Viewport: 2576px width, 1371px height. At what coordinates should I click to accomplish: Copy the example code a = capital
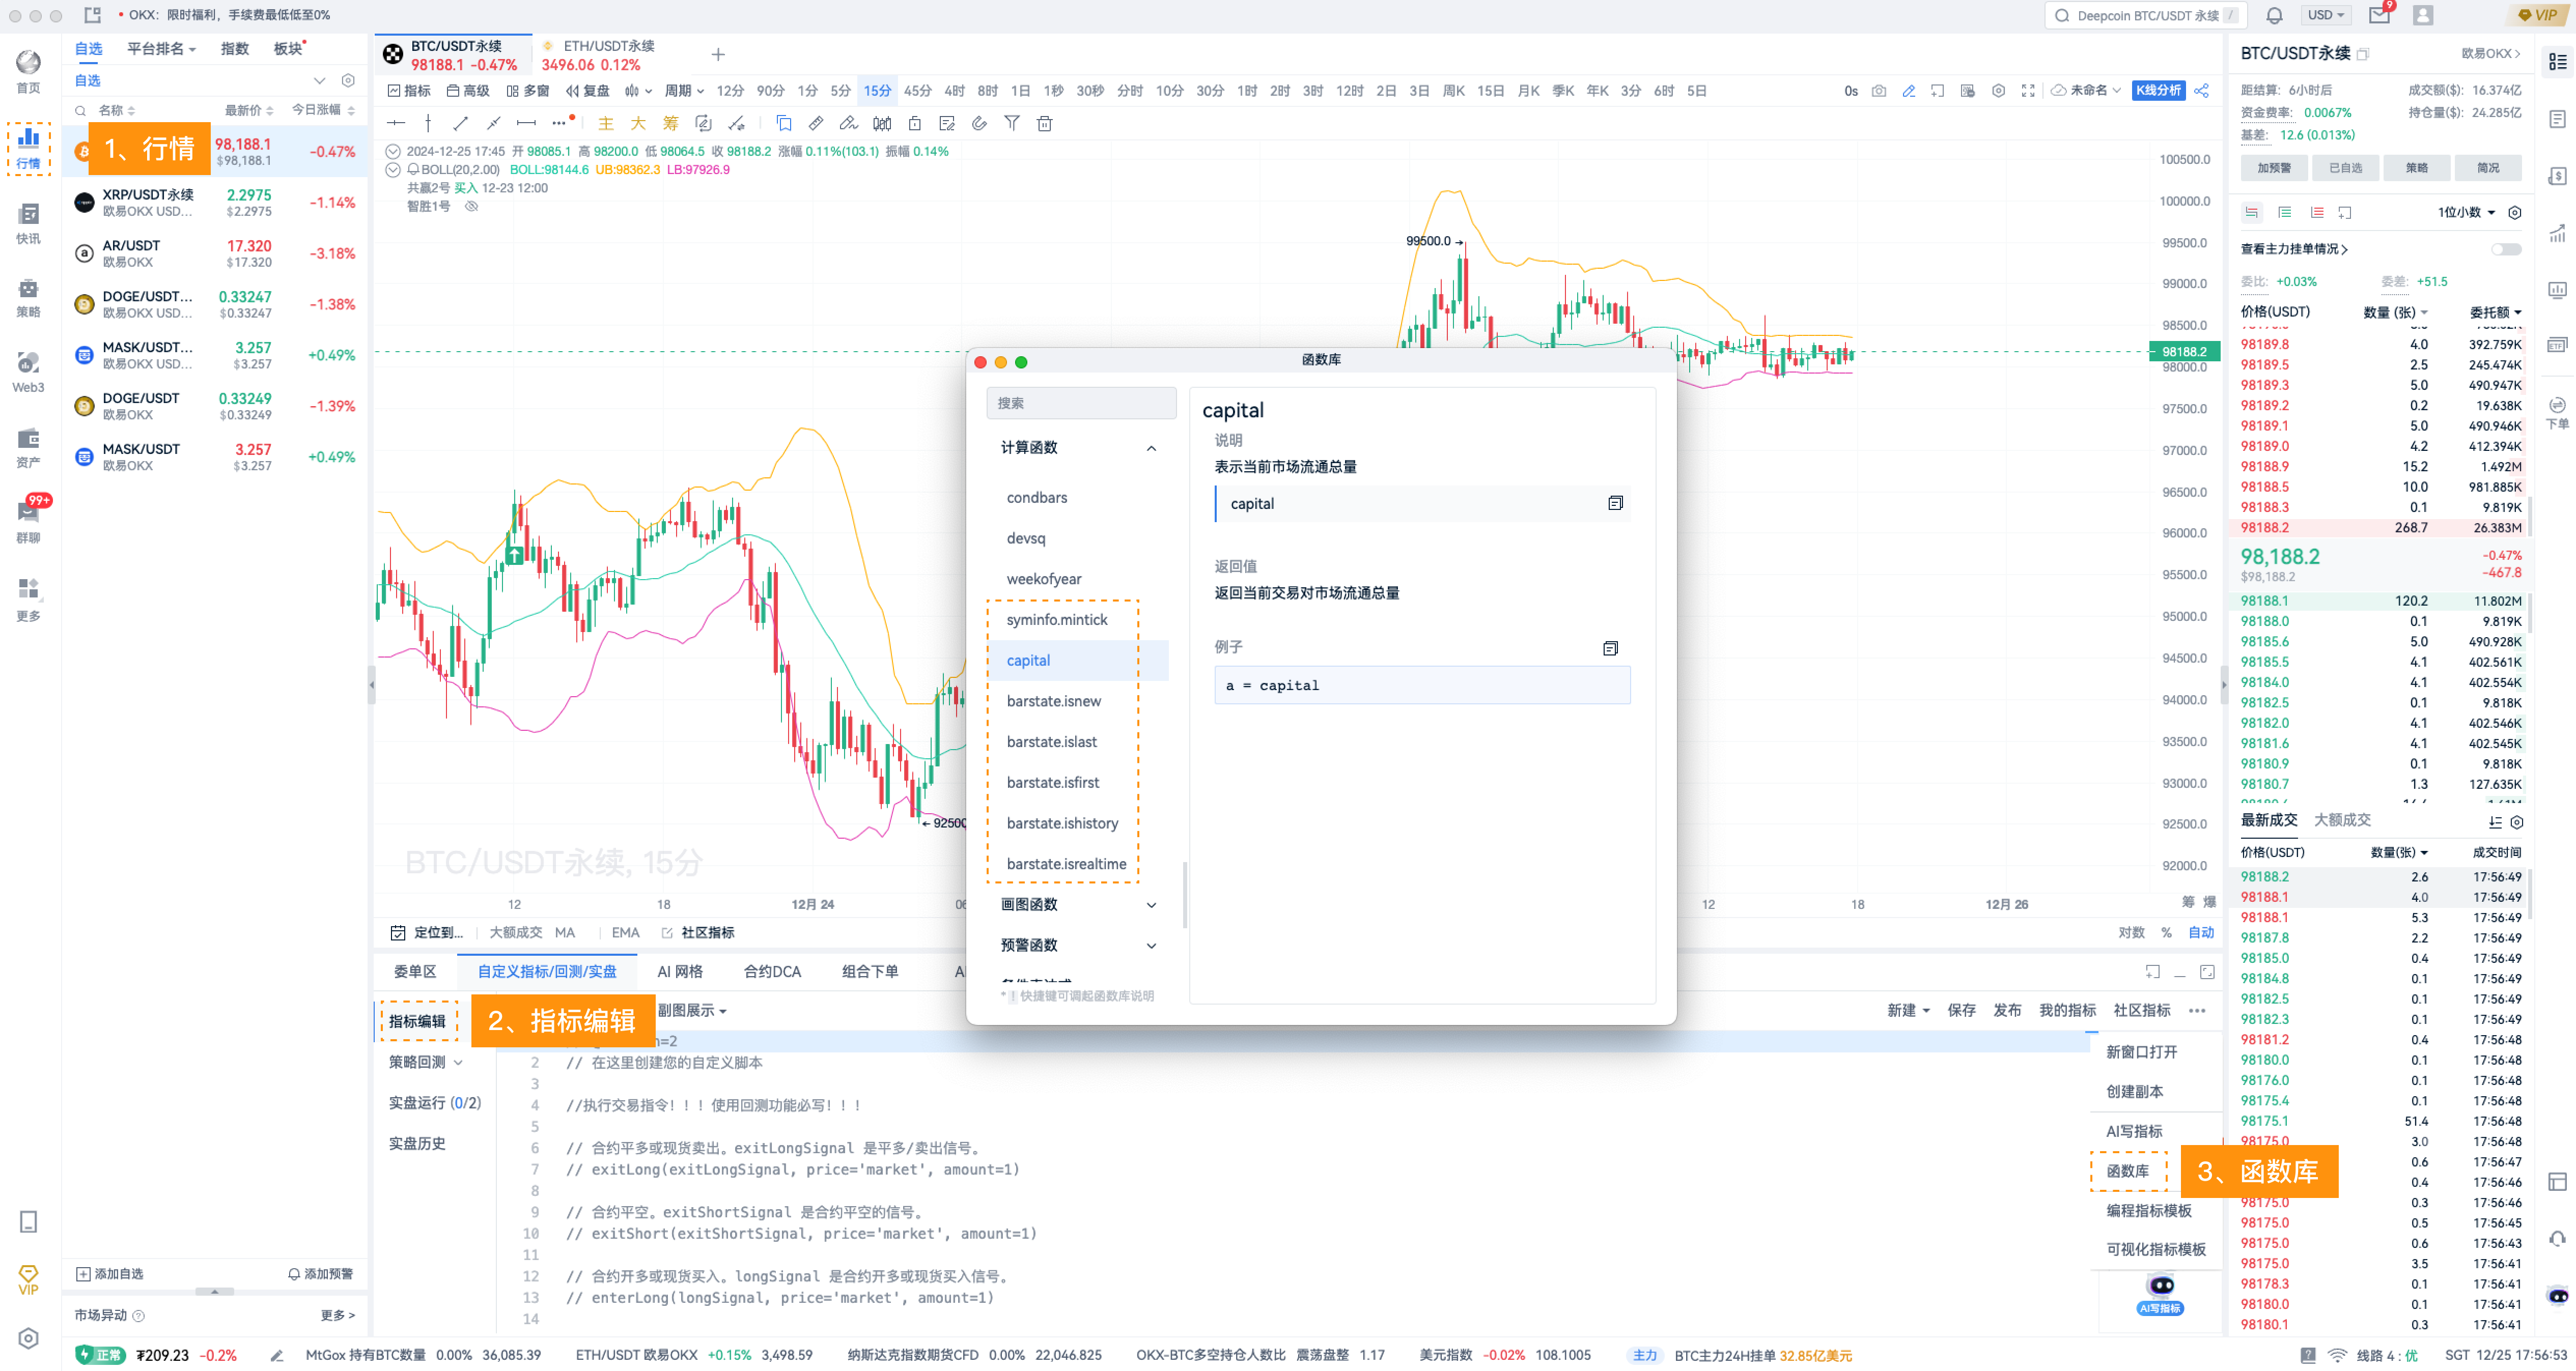[1610, 648]
